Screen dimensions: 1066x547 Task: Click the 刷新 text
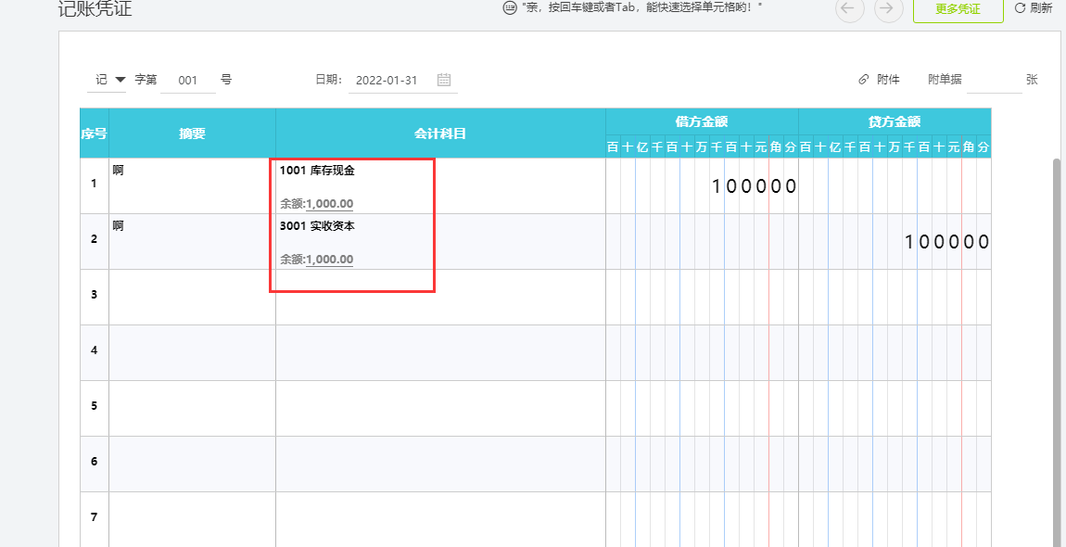1041,8
